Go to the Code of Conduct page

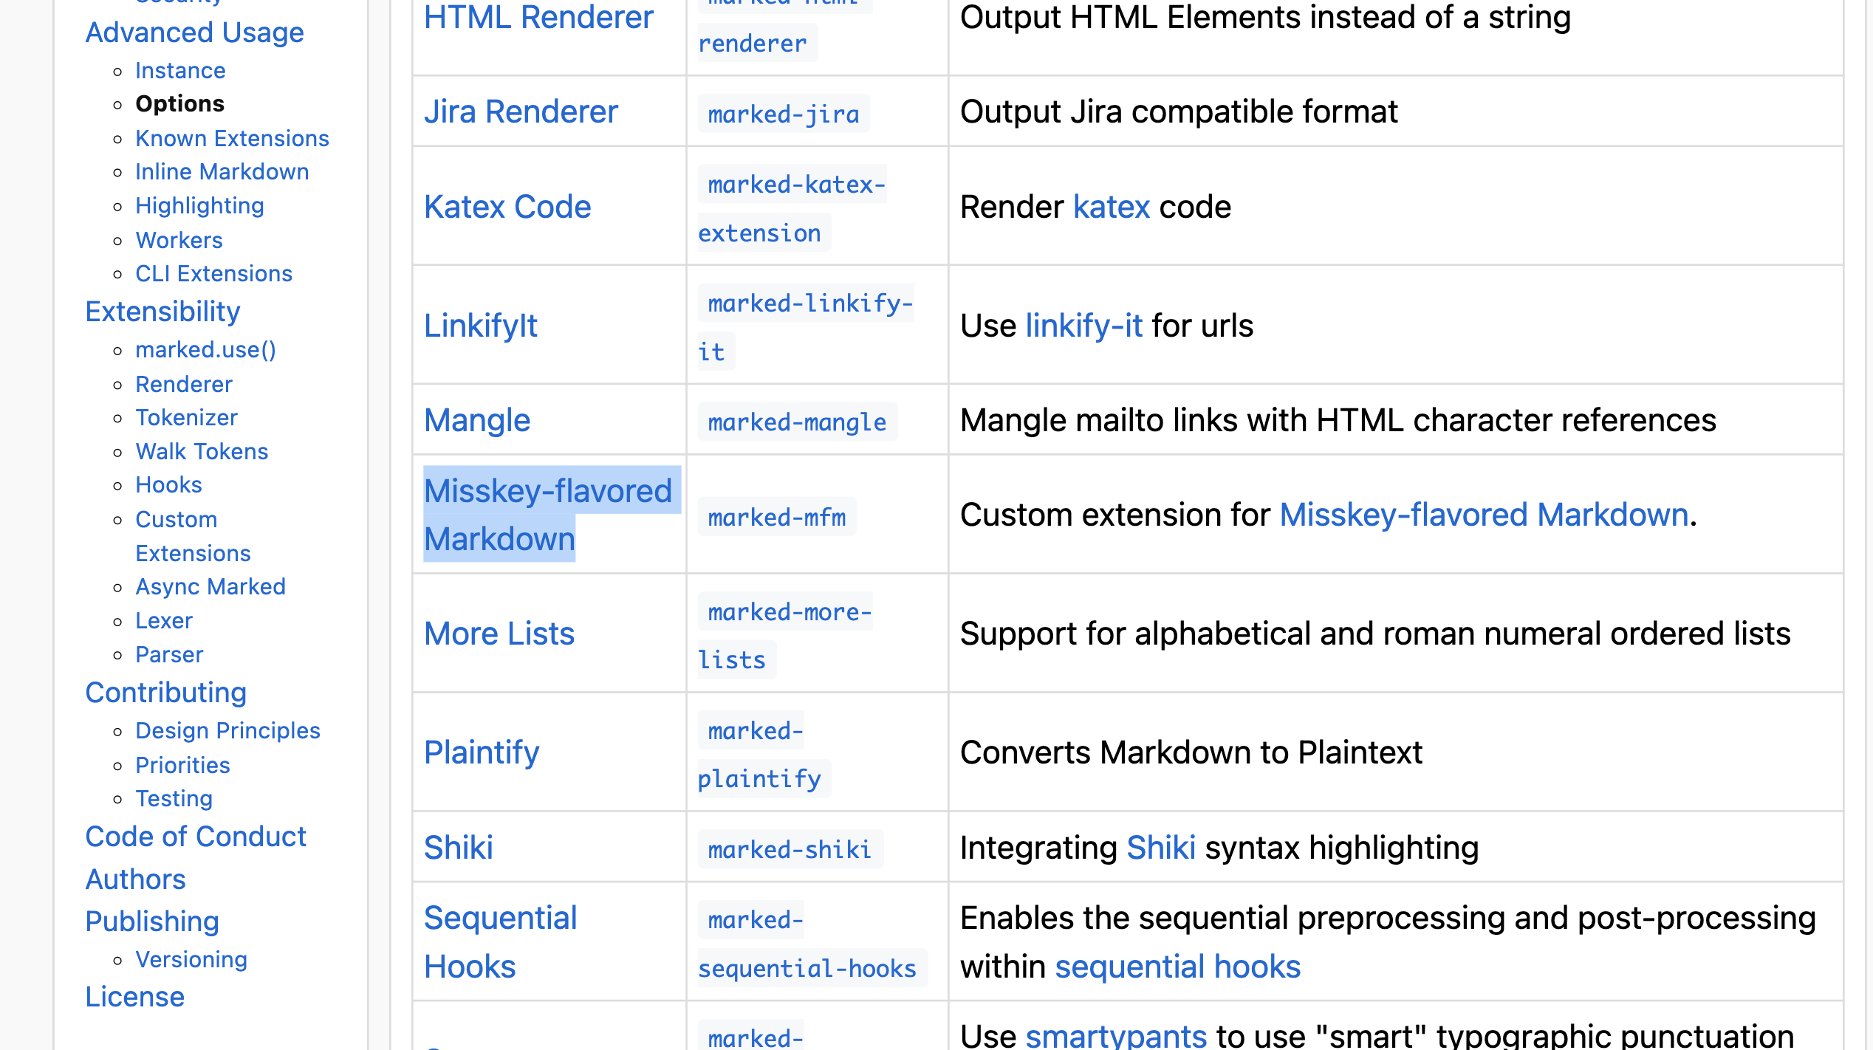click(196, 837)
